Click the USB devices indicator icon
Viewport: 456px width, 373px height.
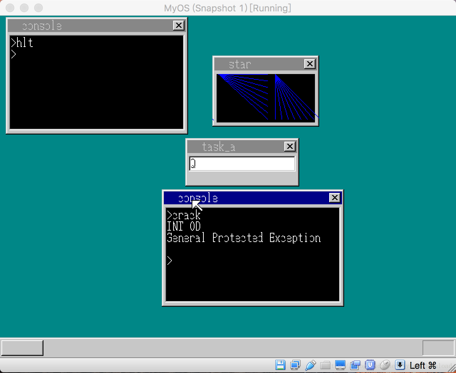310,365
